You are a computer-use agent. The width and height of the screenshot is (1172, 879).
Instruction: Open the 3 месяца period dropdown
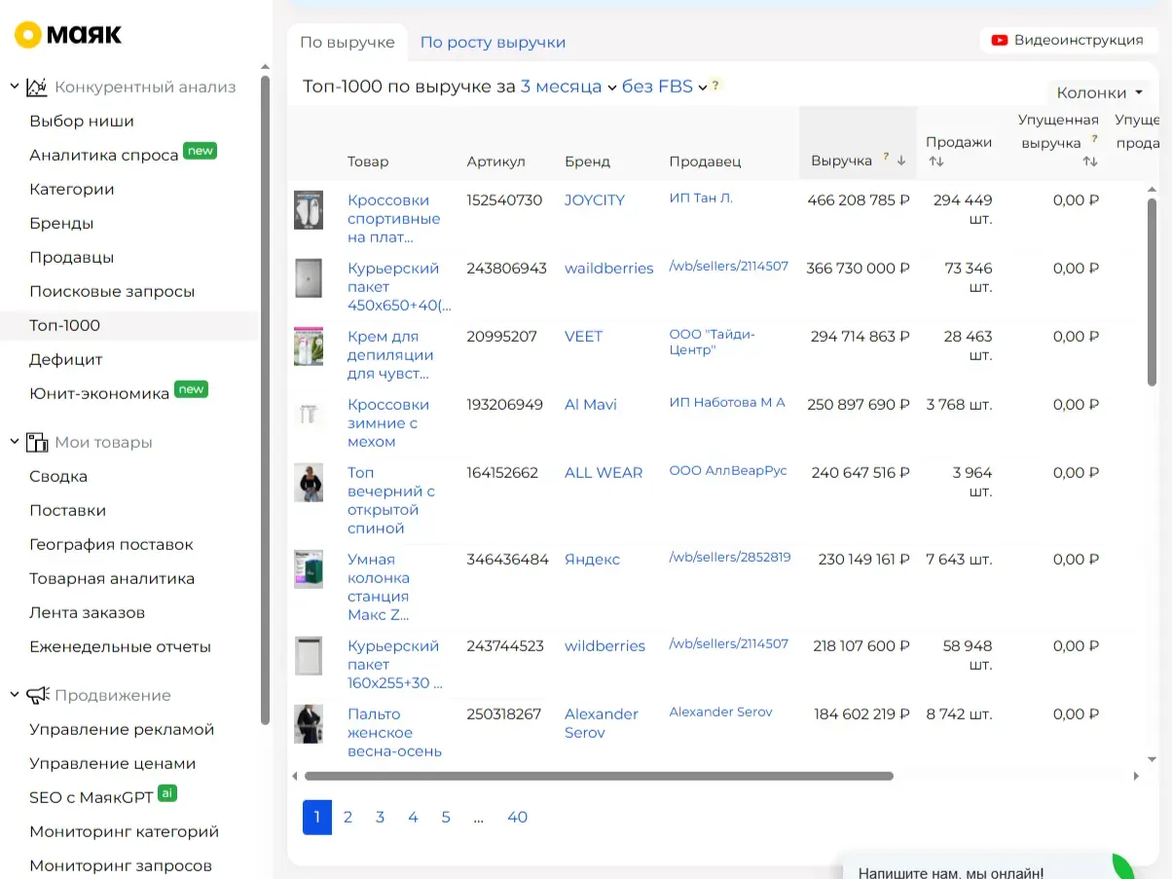coord(568,87)
